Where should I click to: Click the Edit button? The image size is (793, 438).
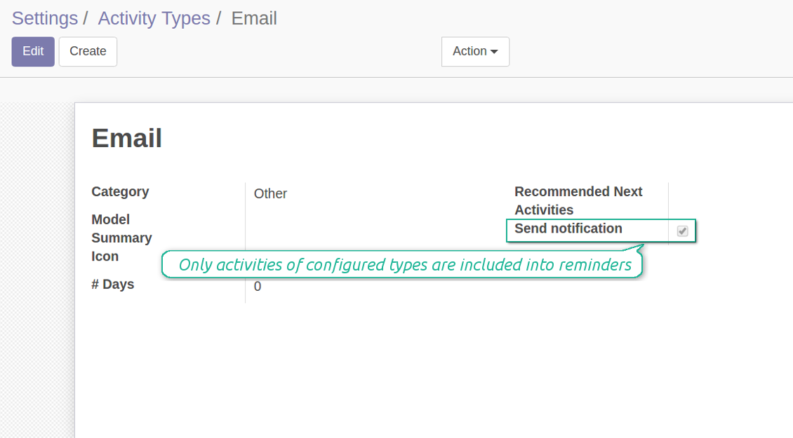[32, 51]
